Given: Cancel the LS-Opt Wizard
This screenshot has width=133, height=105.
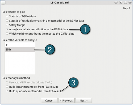Looking at the screenshot, I should click(x=49, y=100).
